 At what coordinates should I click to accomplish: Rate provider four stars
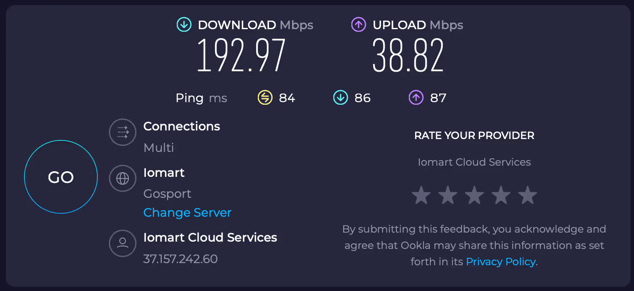[x=501, y=195]
